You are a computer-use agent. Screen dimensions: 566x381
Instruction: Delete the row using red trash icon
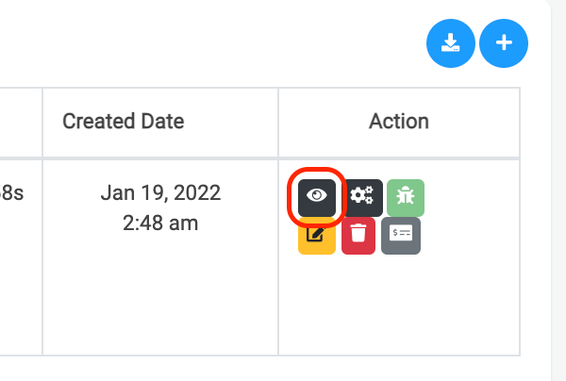pos(358,235)
